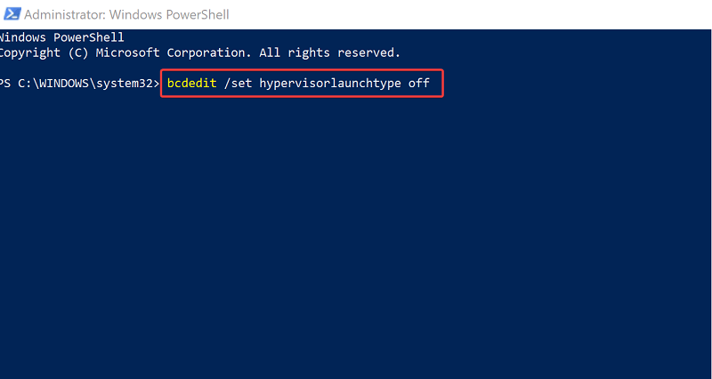Click the word Corporation in console
Viewport: 712px width, 379px height.
(x=209, y=53)
